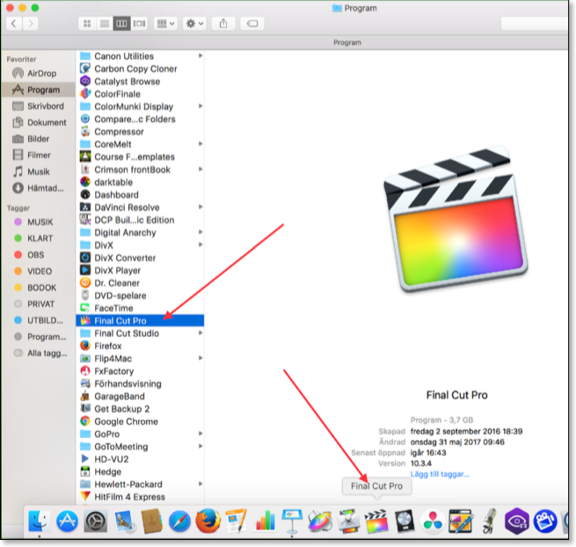Screen dimensions: 576x547
Task: Click the Lägg till taggar link
Action: point(440,474)
